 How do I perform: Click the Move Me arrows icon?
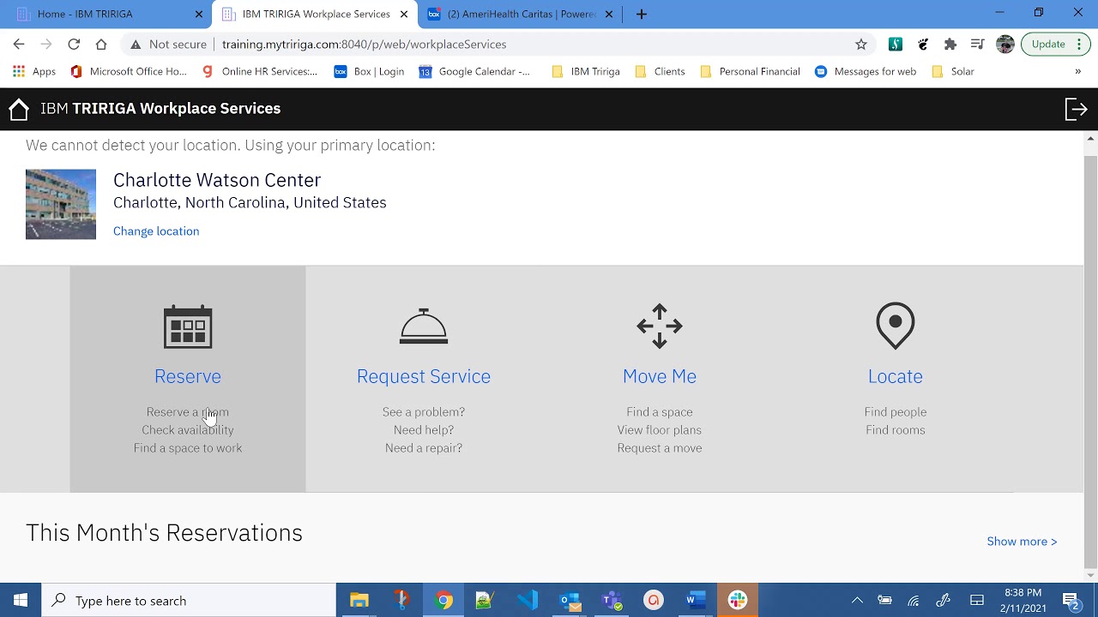click(x=660, y=326)
